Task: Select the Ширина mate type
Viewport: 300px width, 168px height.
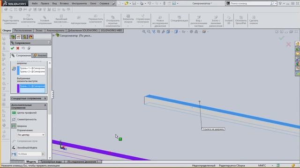Action: pyautogui.click(x=19, y=126)
